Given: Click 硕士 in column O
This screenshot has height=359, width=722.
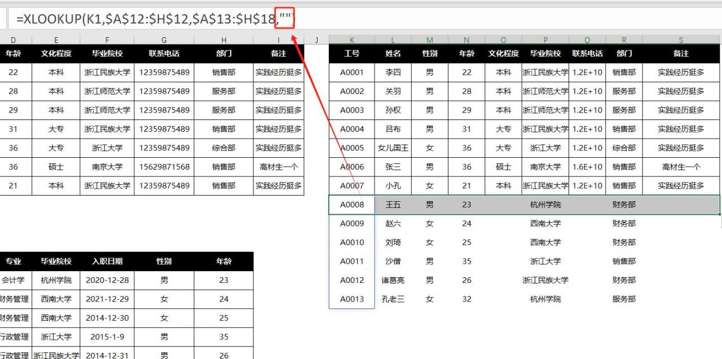Looking at the screenshot, I should [x=503, y=167].
